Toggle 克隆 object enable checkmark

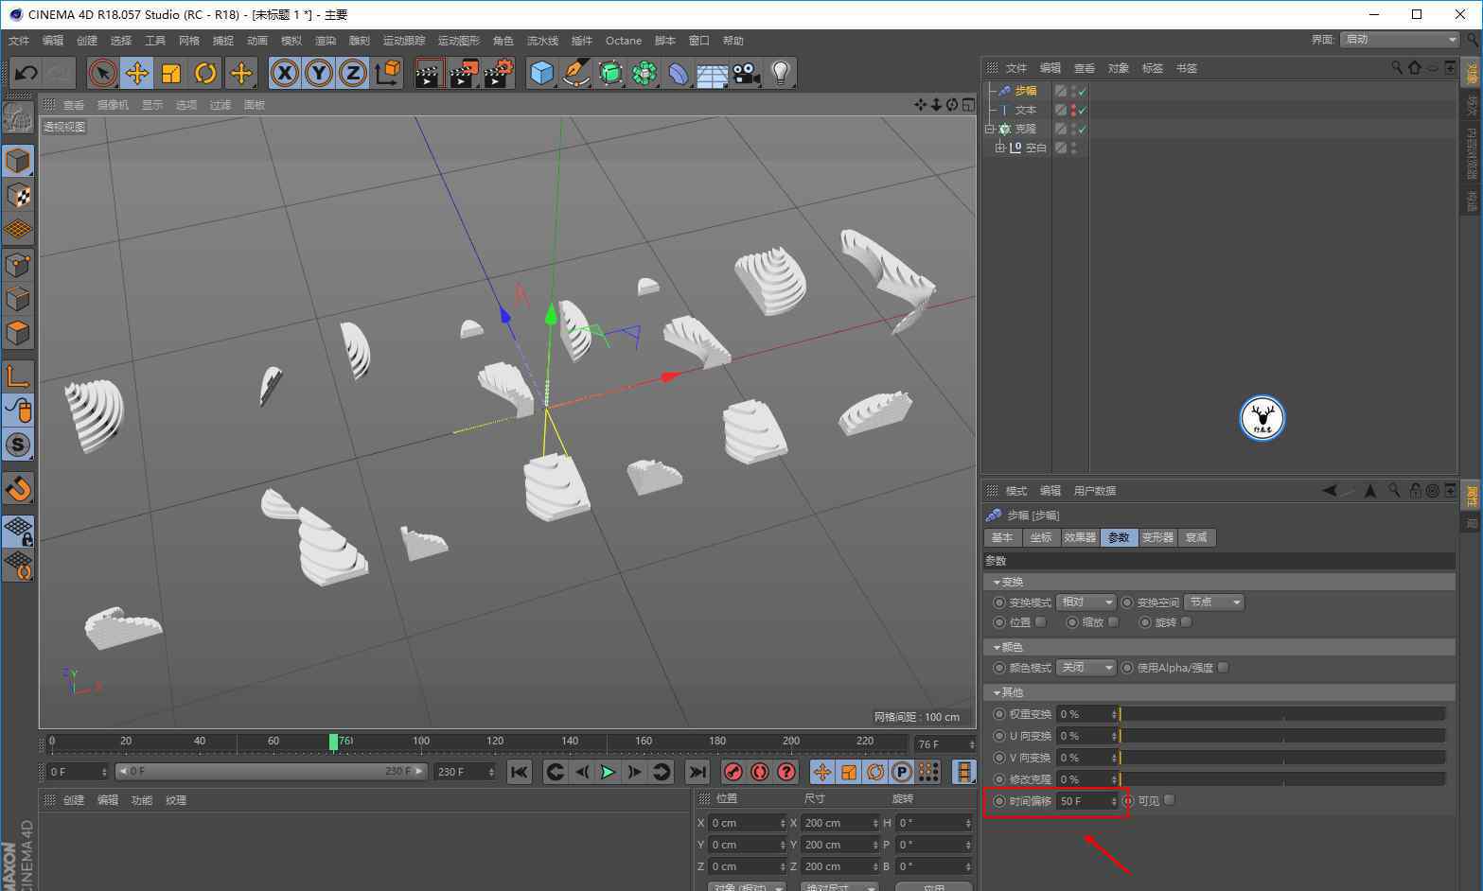pyautogui.click(x=1082, y=129)
